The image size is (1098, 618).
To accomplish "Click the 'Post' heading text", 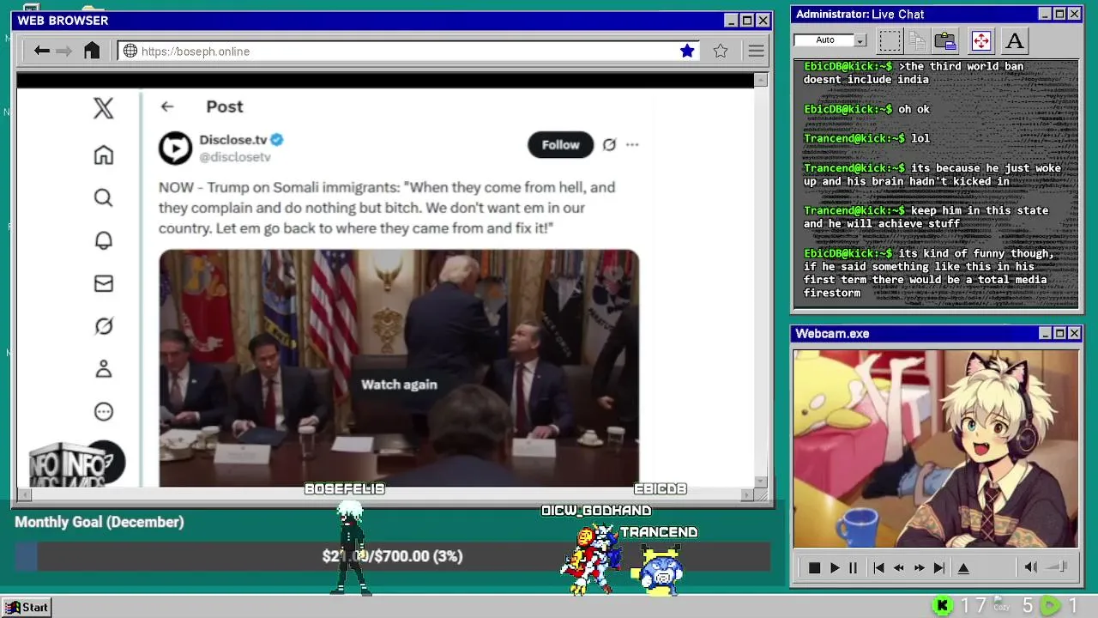I will [x=225, y=106].
